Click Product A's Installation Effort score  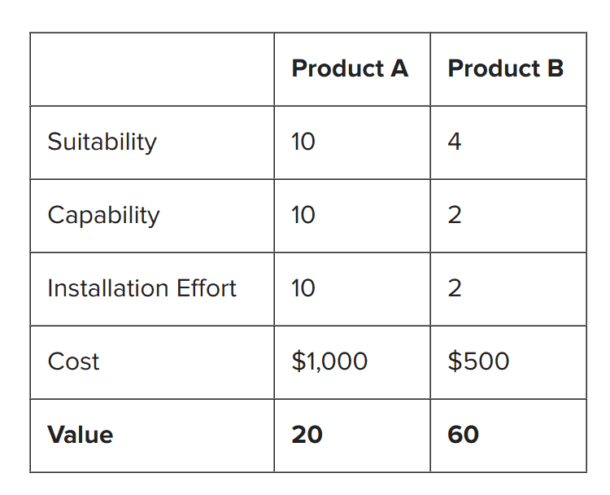pos(303,288)
